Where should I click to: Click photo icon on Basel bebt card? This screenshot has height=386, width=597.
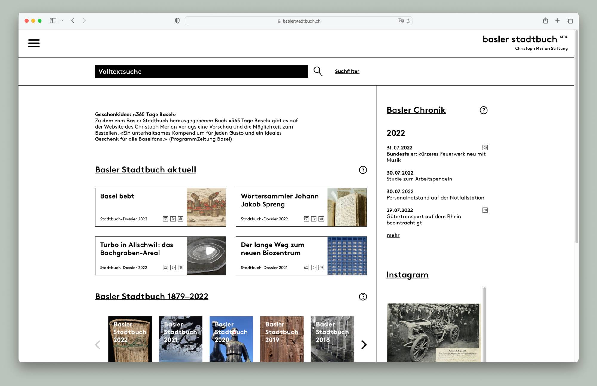tap(165, 219)
